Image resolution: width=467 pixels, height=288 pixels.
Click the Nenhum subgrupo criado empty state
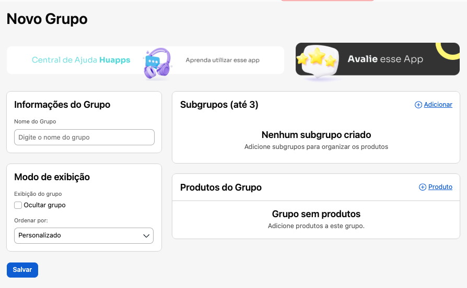[317, 135]
